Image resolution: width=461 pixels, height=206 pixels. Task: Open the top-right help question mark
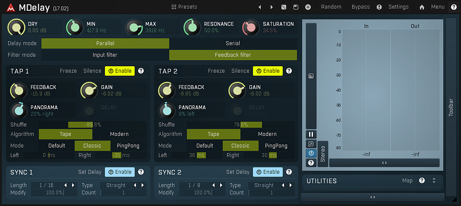point(454,7)
